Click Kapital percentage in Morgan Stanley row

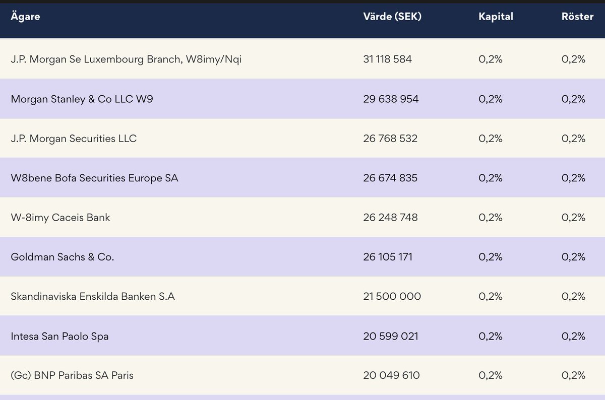tap(491, 99)
